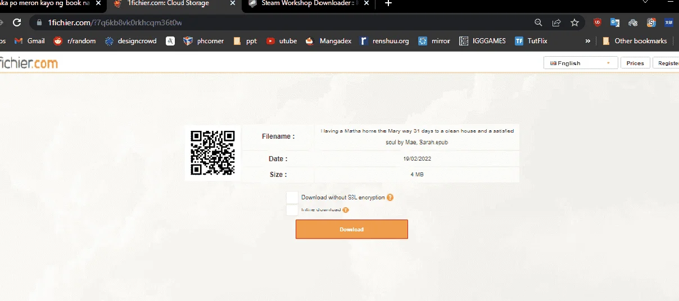
Task: Click the 1fichier.com logo
Action: tap(28, 63)
